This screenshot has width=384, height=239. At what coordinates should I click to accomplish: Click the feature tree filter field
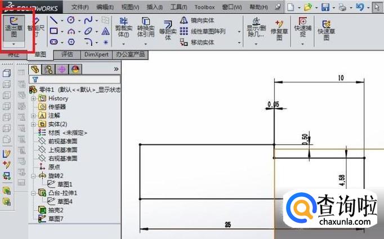[x=74, y=79]
